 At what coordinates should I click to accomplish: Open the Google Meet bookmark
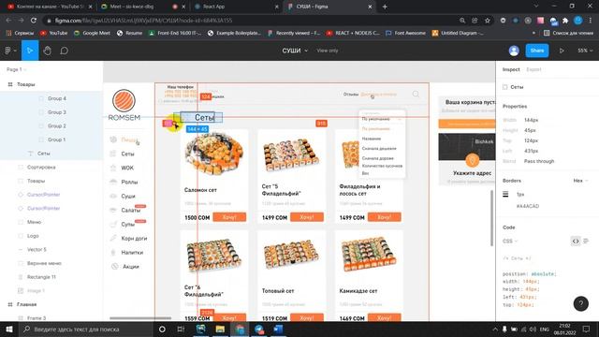92,34
